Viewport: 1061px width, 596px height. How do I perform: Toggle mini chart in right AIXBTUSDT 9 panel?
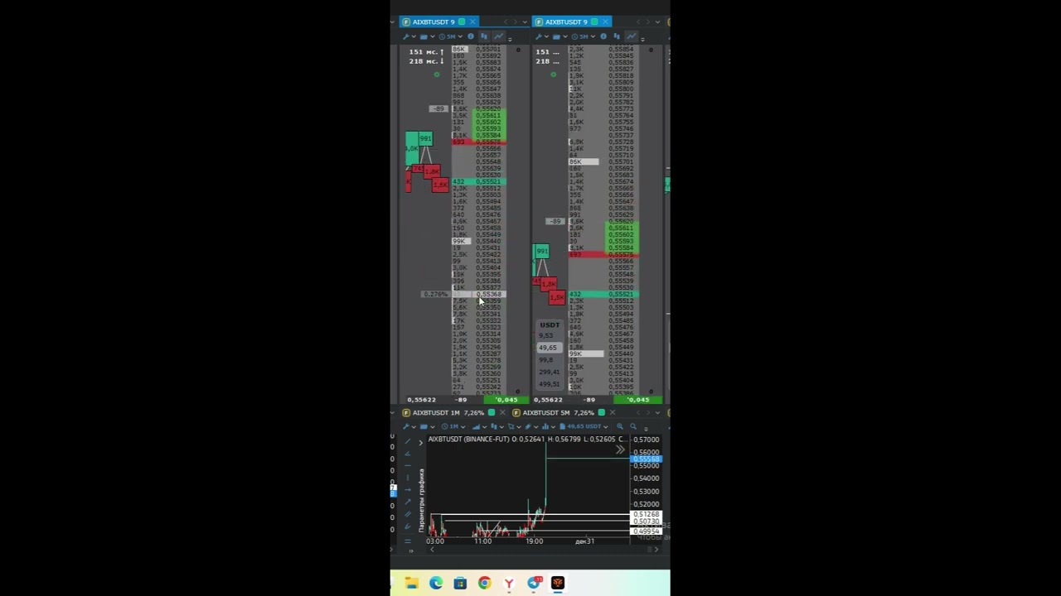coord(631,36)
